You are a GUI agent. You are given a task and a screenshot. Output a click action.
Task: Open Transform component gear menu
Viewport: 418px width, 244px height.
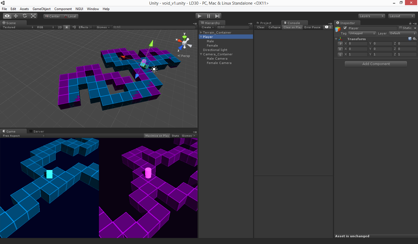[x=414, y=39]
